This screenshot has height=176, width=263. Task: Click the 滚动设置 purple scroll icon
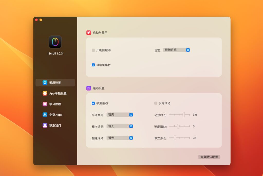88,88
